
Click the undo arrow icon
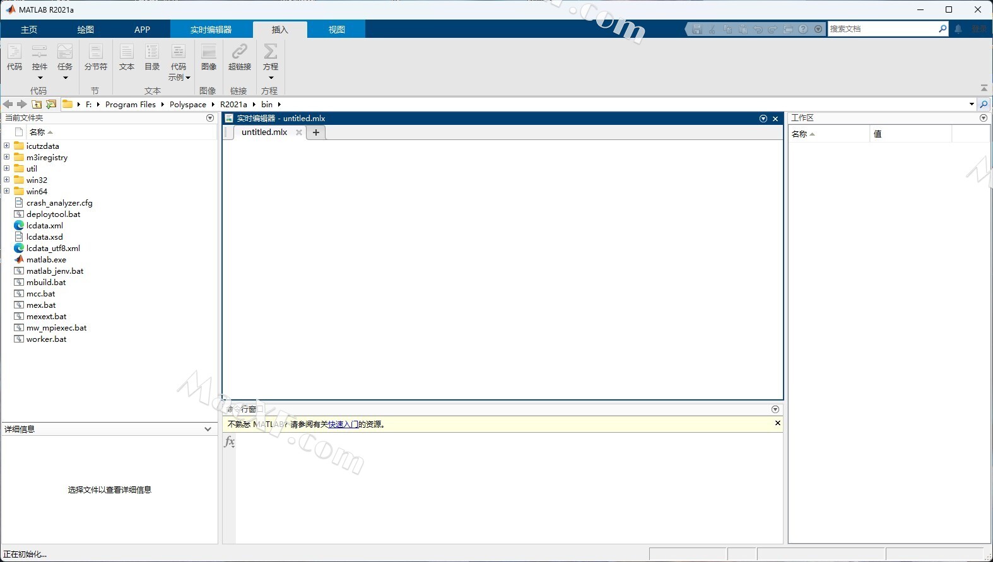click(x=758, y=29)
